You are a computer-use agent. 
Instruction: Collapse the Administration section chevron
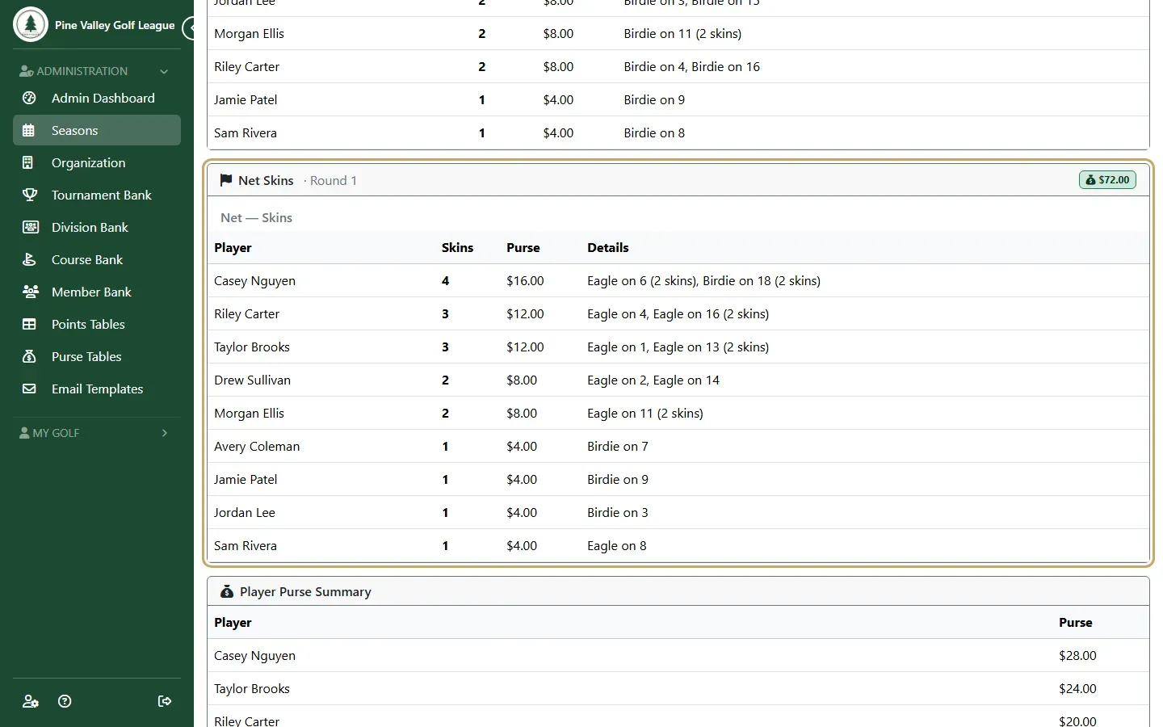164,71
